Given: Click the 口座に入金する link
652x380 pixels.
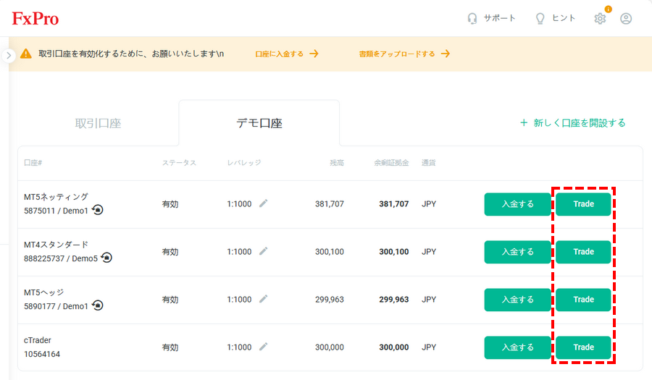Looking at the screenshot, I should 286,54.
